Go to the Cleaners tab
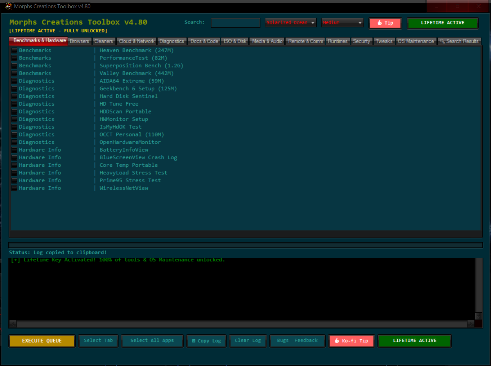The height and width of the screenshot is (366, 491). click(104, 41)
